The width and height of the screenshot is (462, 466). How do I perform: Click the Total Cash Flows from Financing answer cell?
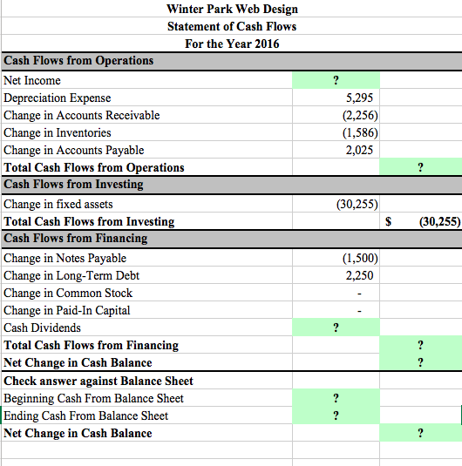(x=421, y=345)
